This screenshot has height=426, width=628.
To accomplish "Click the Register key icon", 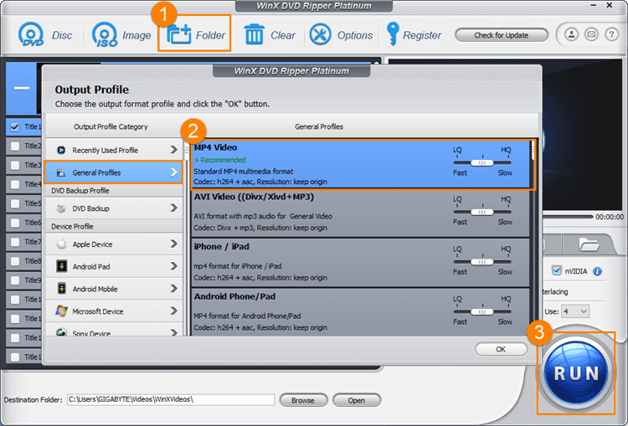I will click(393, 33).
